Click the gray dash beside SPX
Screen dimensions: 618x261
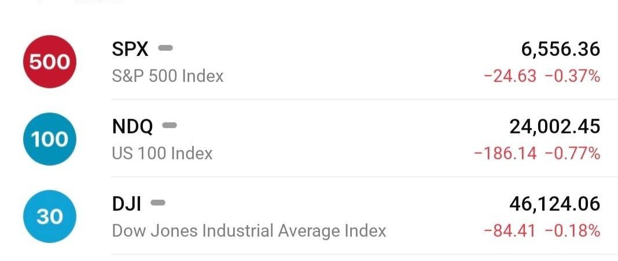pyautogui.click(x=165, y=49)
